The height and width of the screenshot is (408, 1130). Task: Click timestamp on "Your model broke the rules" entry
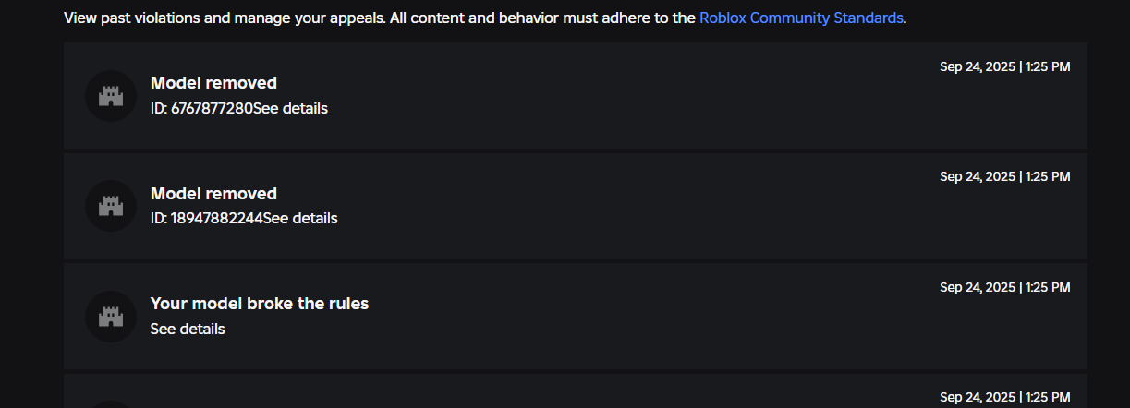coord(1004,288)
